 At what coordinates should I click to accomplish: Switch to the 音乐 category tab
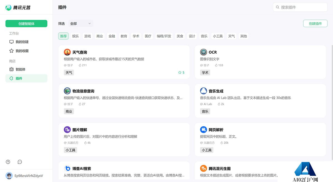204,36
